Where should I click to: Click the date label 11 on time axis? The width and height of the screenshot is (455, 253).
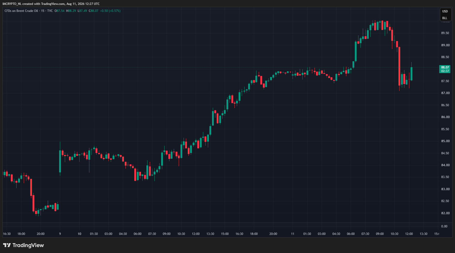293,234
